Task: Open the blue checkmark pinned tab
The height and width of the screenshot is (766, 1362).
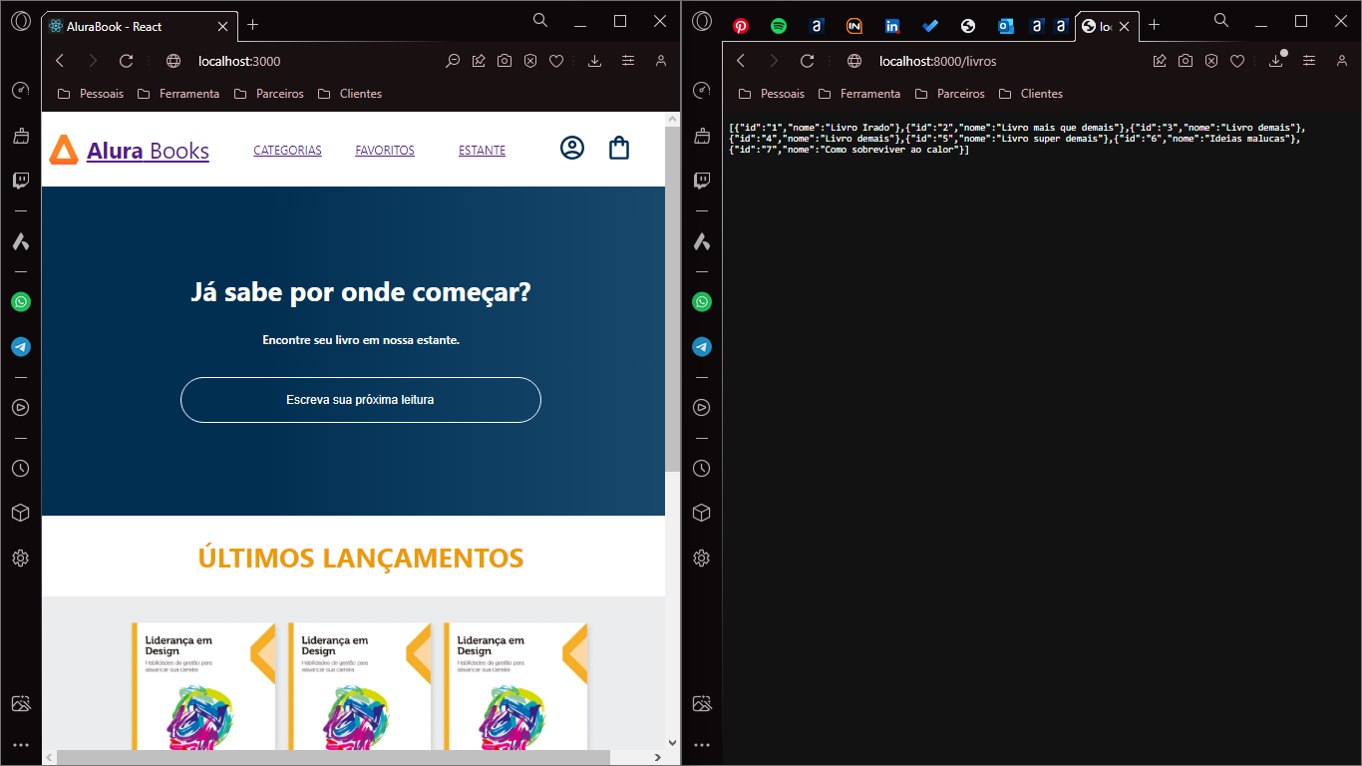Action: tap(930, 26)
